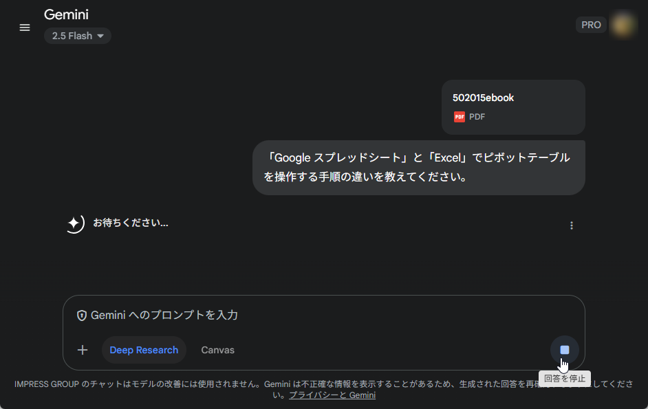Open the profile avatar in the top right
Screen dimensions: 648x409
pyautogui.click(x=623, y=25)
